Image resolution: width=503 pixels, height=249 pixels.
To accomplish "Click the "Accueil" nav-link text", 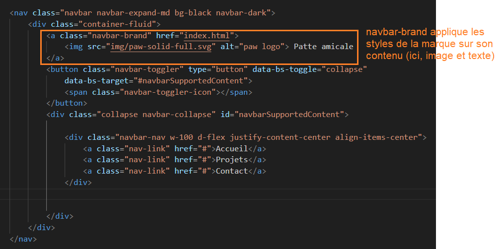I will tap(232, 149).
